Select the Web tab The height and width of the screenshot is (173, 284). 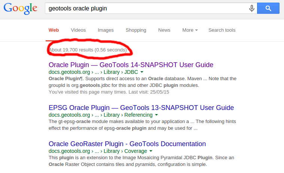pyautogui.click(x=54, y=30)
